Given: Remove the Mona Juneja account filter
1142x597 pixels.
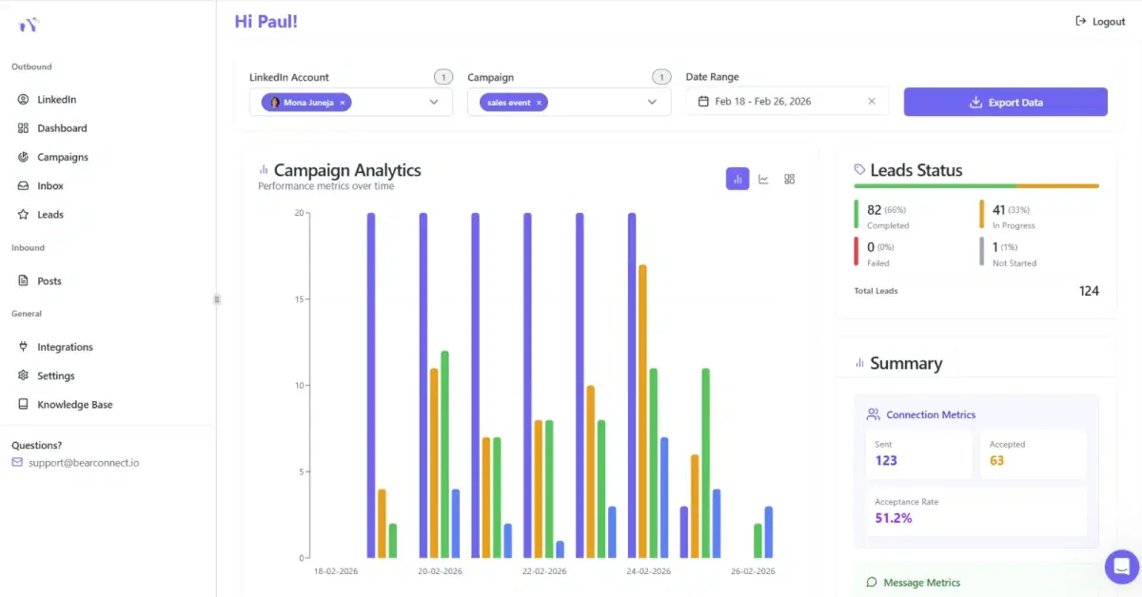Looking at the screenshot, I should [x=342, y=102].
